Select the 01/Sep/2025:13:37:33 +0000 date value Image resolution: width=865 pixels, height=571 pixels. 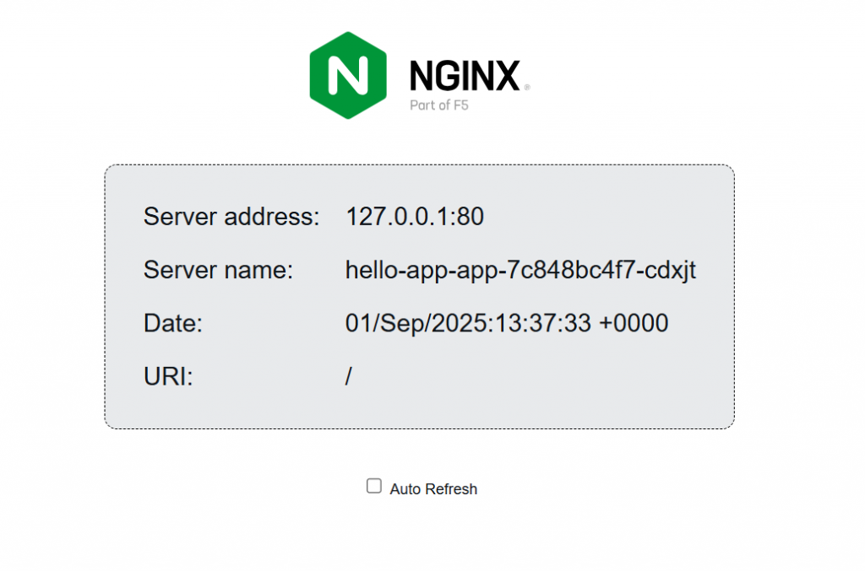(x=507, y=323)
